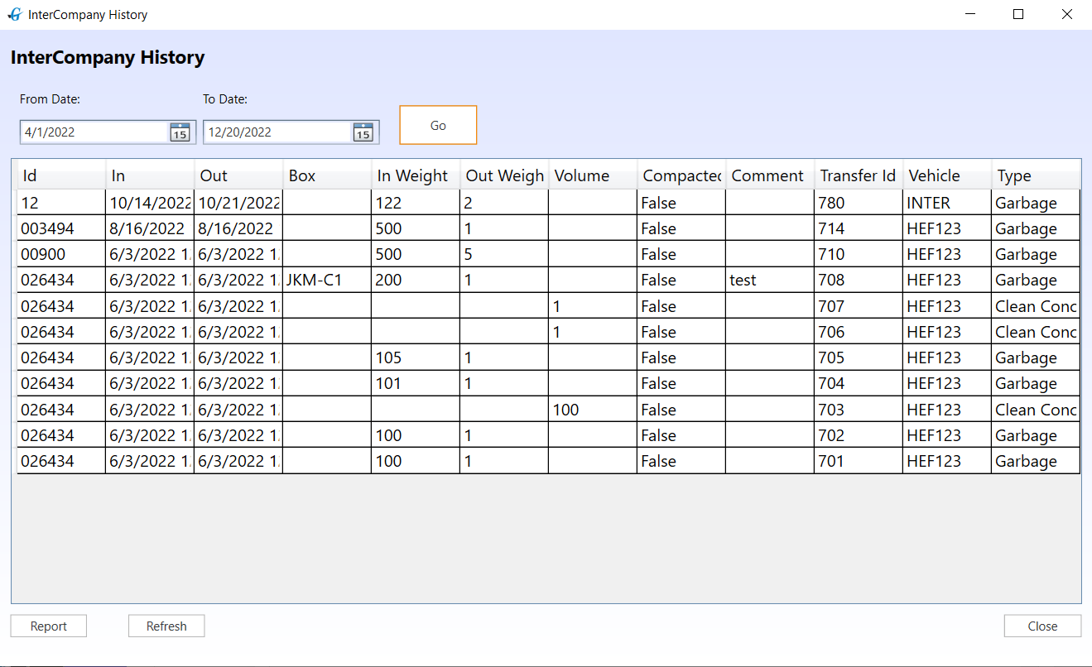Sort by the Vehicle column header
This screenshot has width=1092, height=667.
tap(946, 175)
